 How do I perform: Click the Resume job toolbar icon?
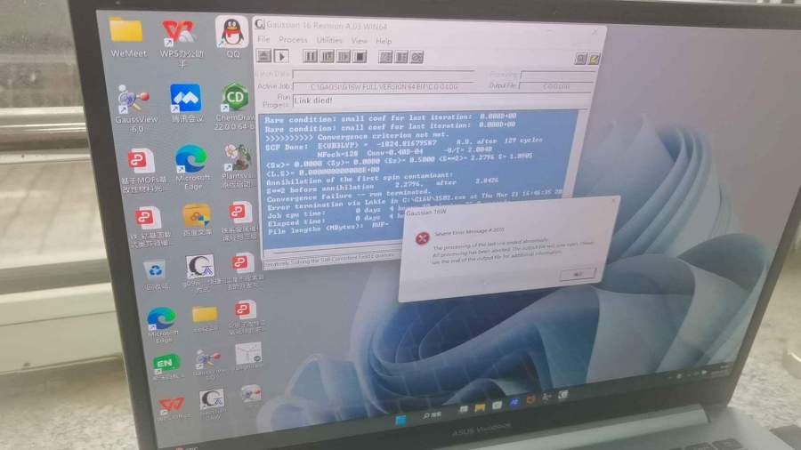point(344,56)
